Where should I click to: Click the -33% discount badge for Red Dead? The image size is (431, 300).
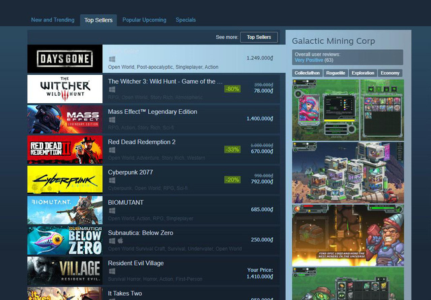tap(232, 150)
